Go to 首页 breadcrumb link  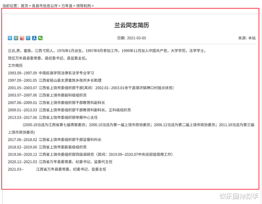(25, 6)
